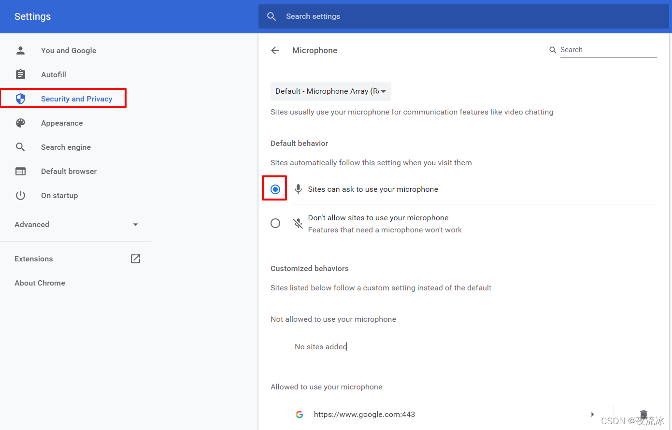
Task: Open the Extensions page link
Action: coord(34,258)
